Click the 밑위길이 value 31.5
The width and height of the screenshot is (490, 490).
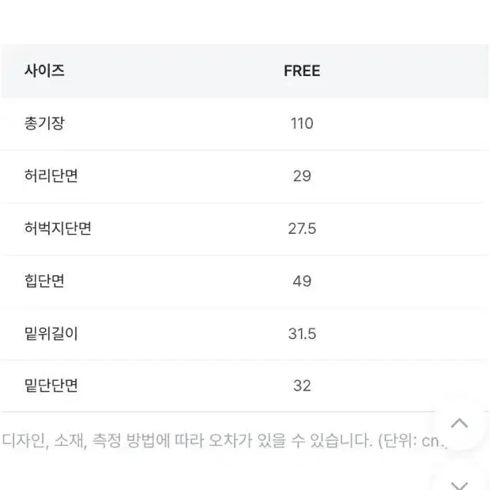[x=302, y=334]
